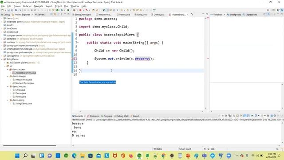Open the Navigate menu

coord(39,6)
